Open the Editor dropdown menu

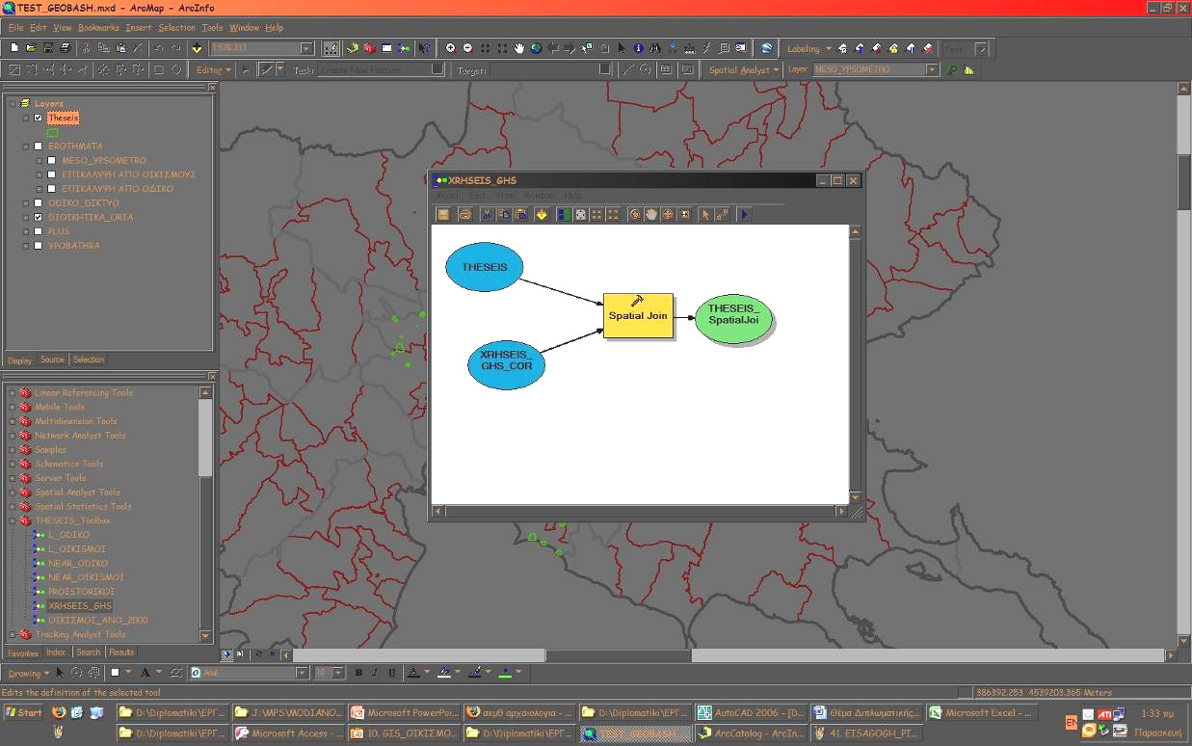213,69
